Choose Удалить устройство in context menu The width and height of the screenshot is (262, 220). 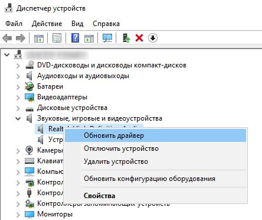pyautogui.click(x=155, y=161)
